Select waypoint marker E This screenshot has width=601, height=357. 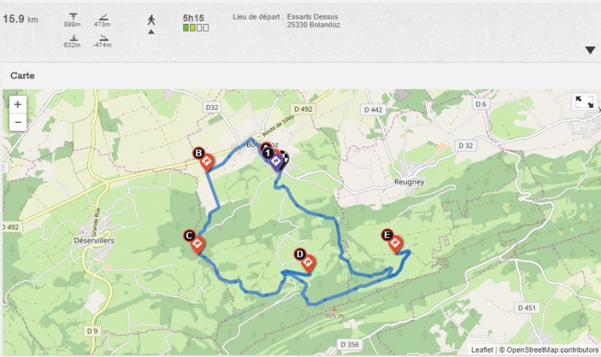pyautogui.click(x=392, y=241)
